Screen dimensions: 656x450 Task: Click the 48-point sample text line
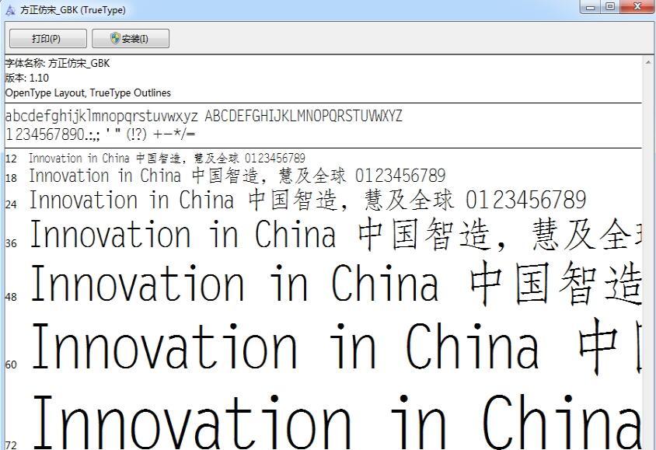click(334, 284)
